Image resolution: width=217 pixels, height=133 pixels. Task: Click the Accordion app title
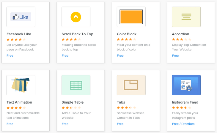point(180,34)
